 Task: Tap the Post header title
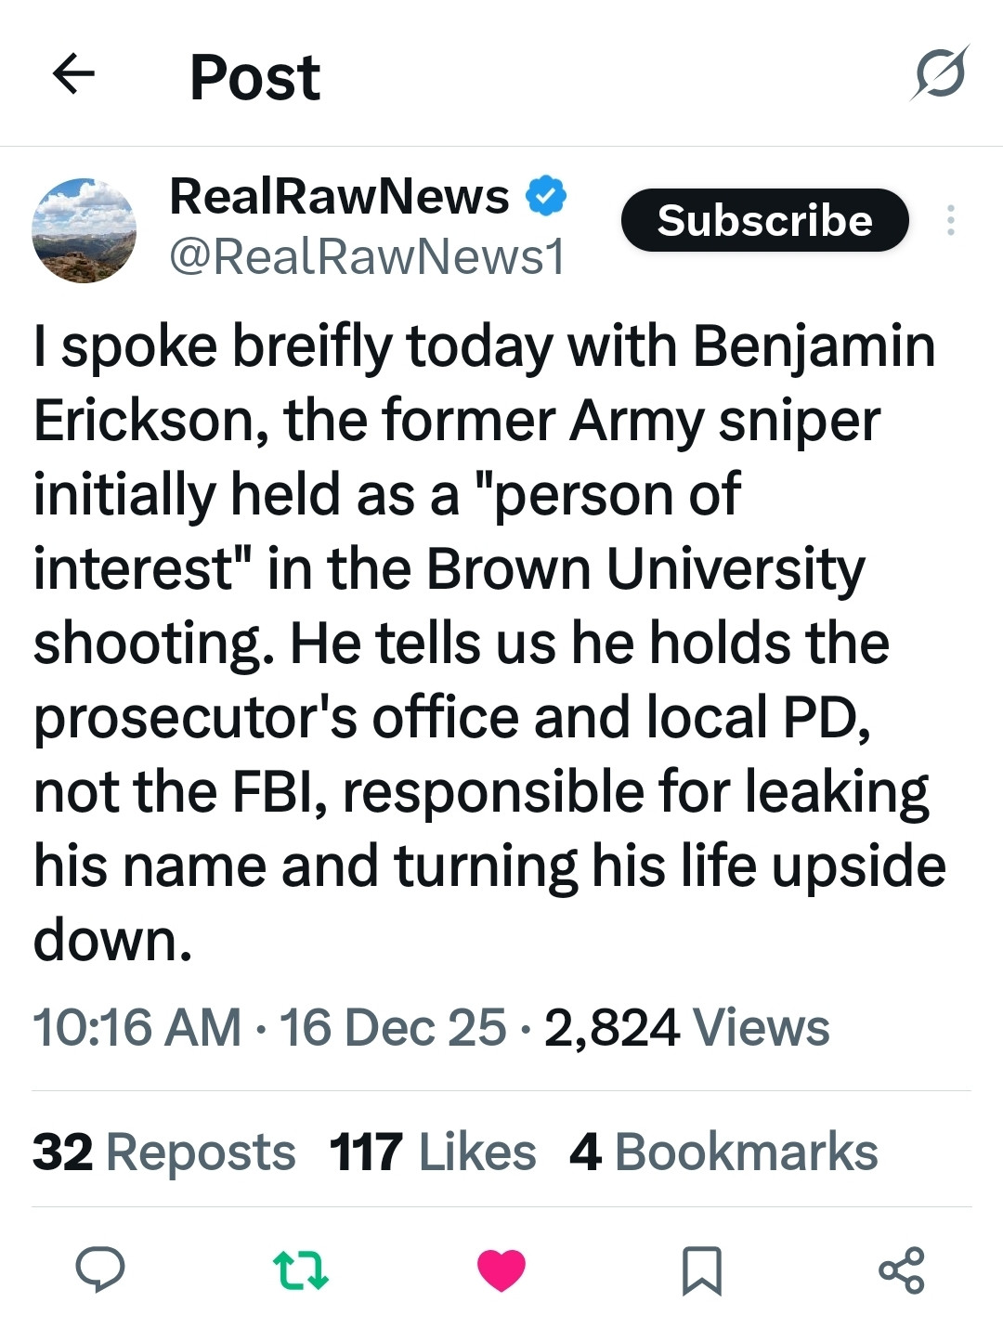point(254,76)
